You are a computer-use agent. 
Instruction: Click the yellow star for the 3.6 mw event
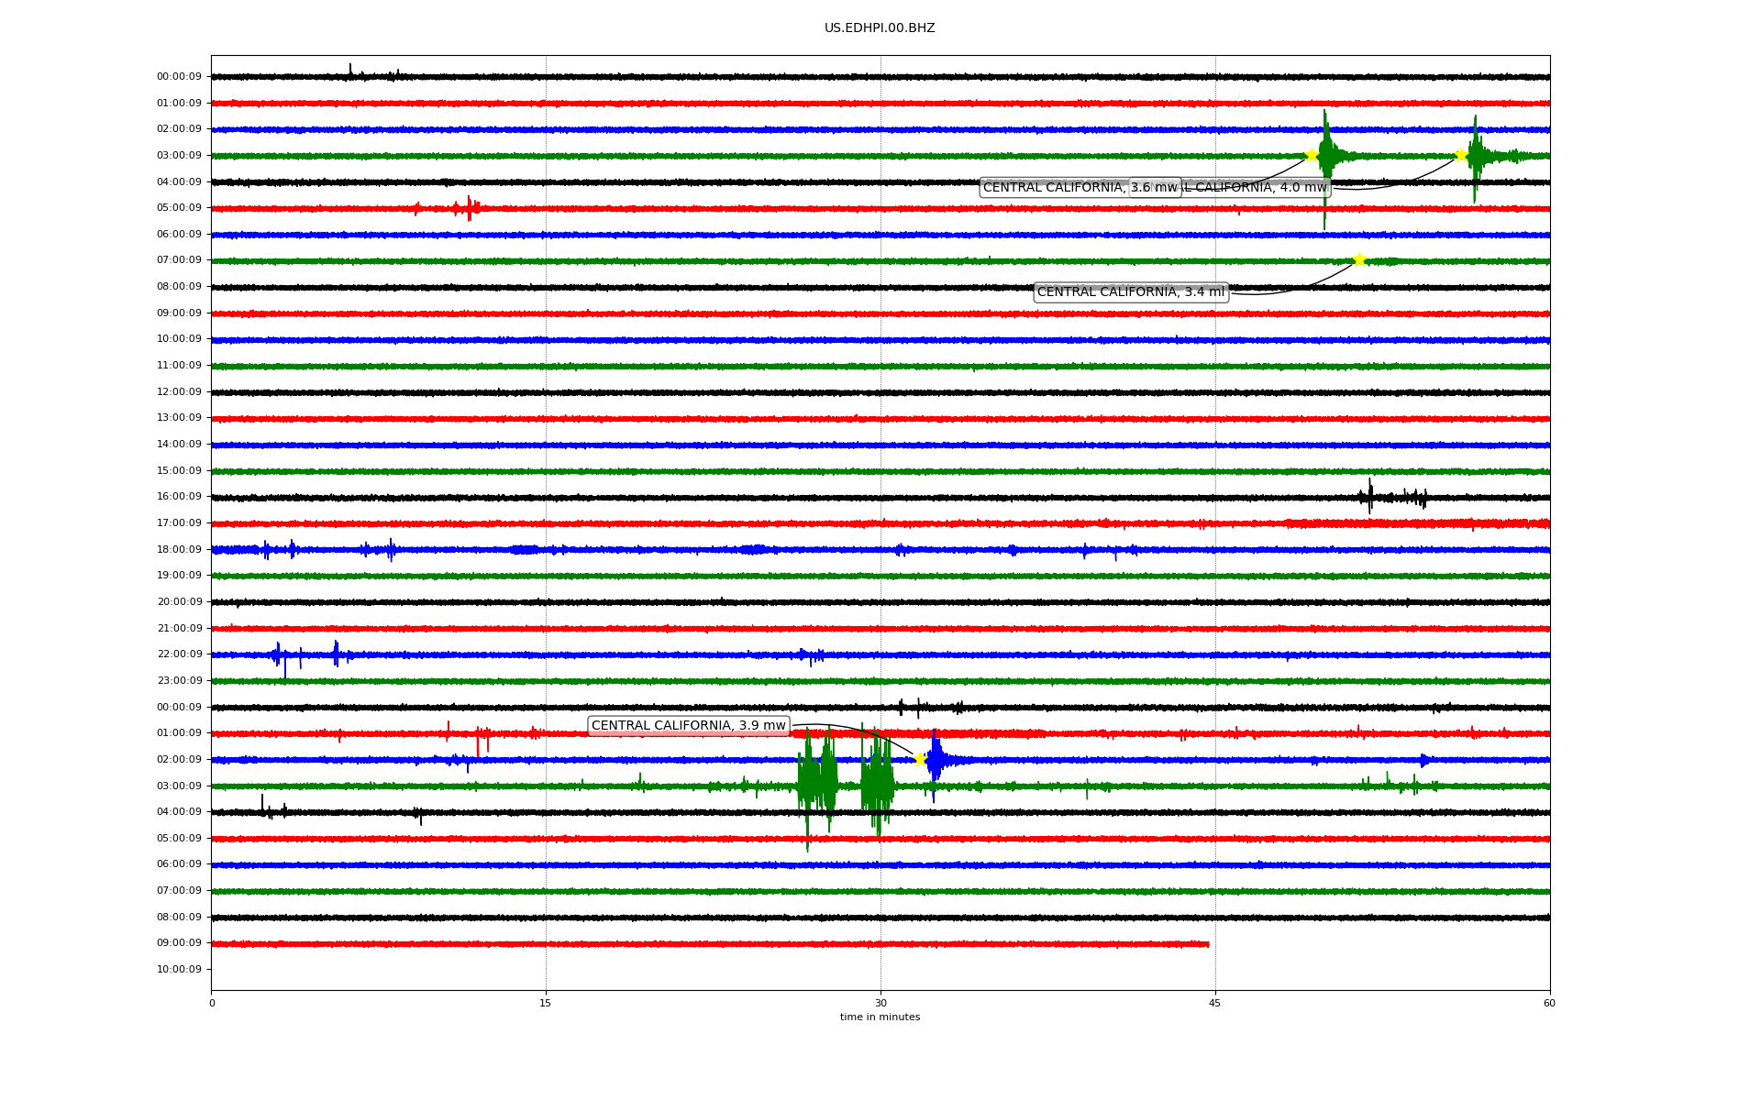(1312, 155)
